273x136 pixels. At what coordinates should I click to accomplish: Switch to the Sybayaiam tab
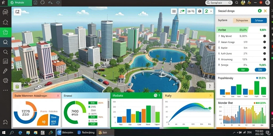242,20
